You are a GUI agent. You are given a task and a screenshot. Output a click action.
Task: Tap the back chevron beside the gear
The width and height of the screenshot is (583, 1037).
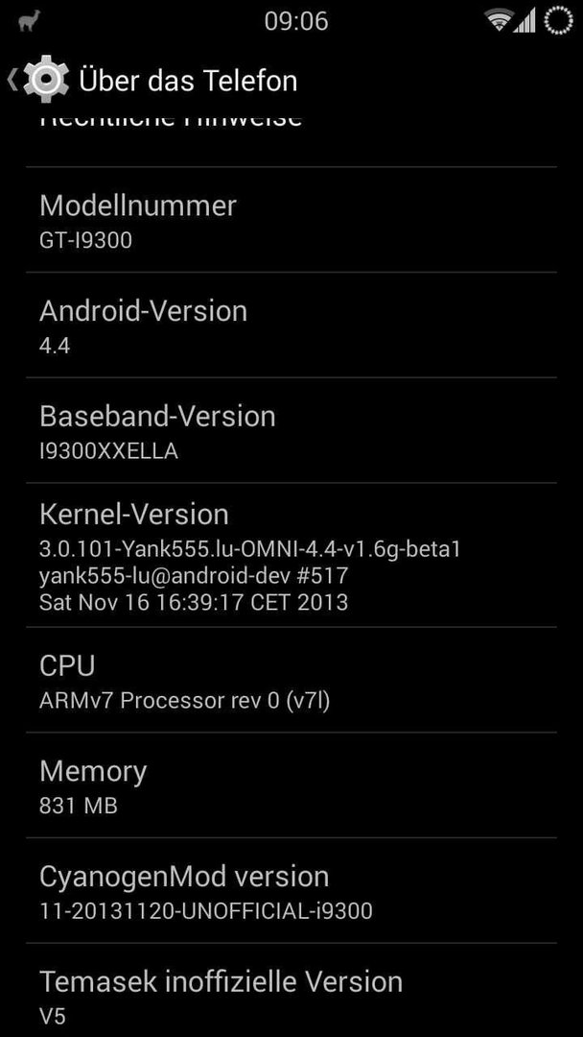coord(12,80)
